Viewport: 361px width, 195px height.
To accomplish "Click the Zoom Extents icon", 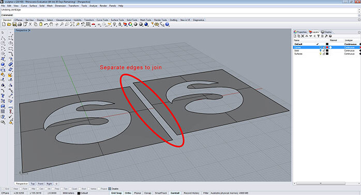I will [x=72, y=24].
